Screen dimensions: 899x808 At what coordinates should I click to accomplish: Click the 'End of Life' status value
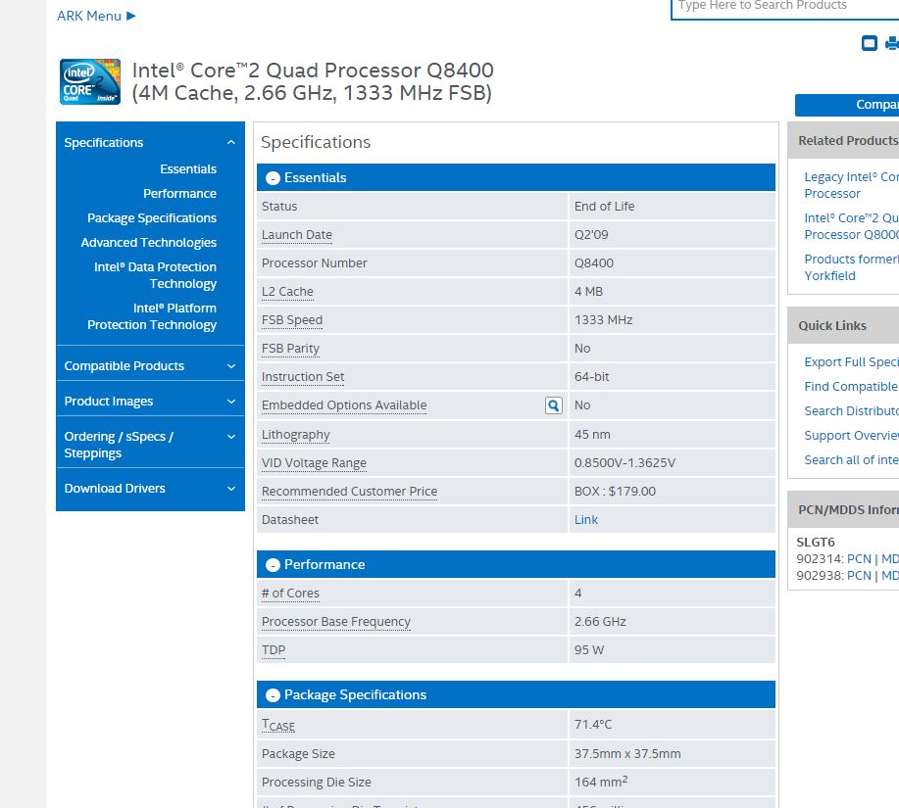604,206
